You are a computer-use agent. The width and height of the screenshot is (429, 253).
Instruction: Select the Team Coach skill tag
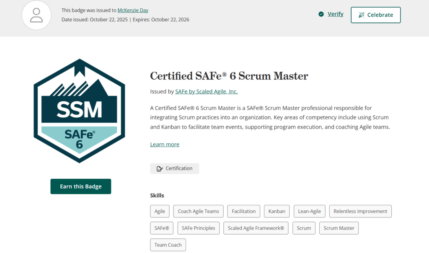coord(168,245)
